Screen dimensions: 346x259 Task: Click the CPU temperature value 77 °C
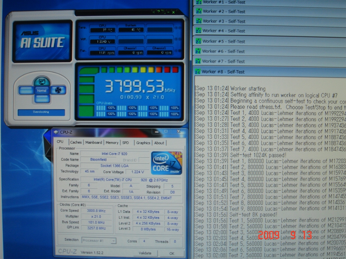[x=103, y=30]
